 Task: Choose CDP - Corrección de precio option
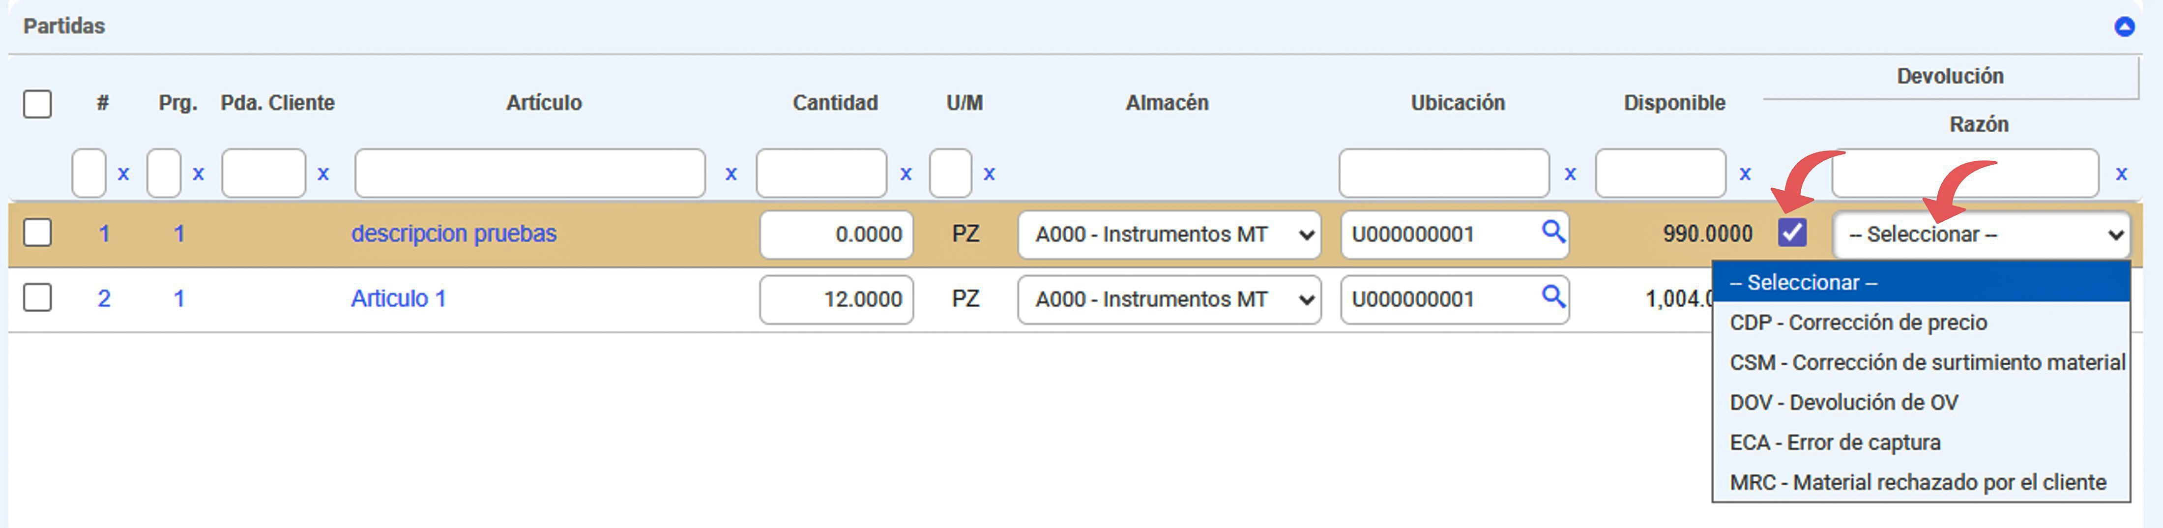click(1857, 323)
